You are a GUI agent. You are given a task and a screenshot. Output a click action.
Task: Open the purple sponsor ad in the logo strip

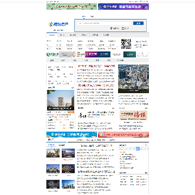pyautogui.click(x=91, y=54)
